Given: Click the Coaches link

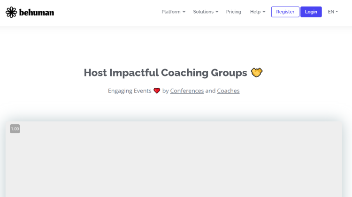Looking at the screenshot, I should point(228,91).
